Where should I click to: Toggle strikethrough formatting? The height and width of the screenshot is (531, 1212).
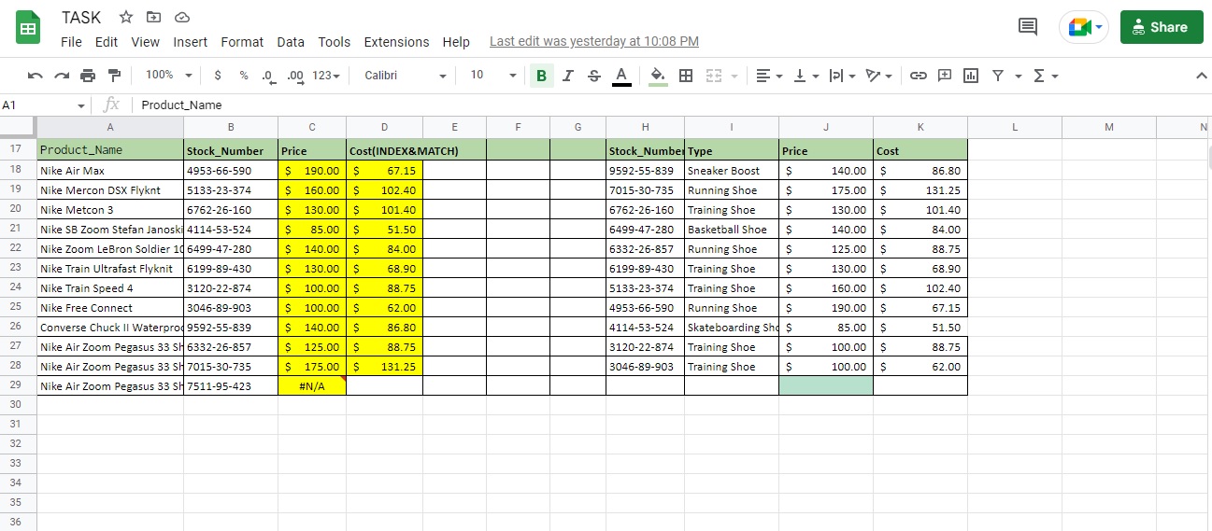tap(594, 76)
